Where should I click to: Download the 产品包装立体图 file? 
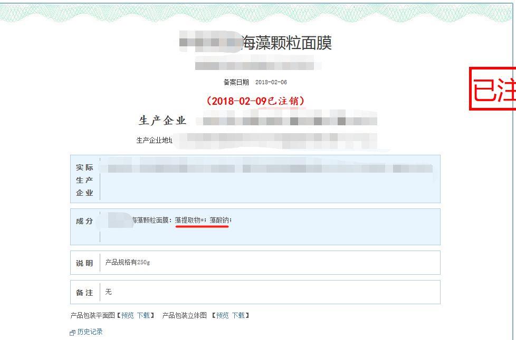[x=238, y=315]
